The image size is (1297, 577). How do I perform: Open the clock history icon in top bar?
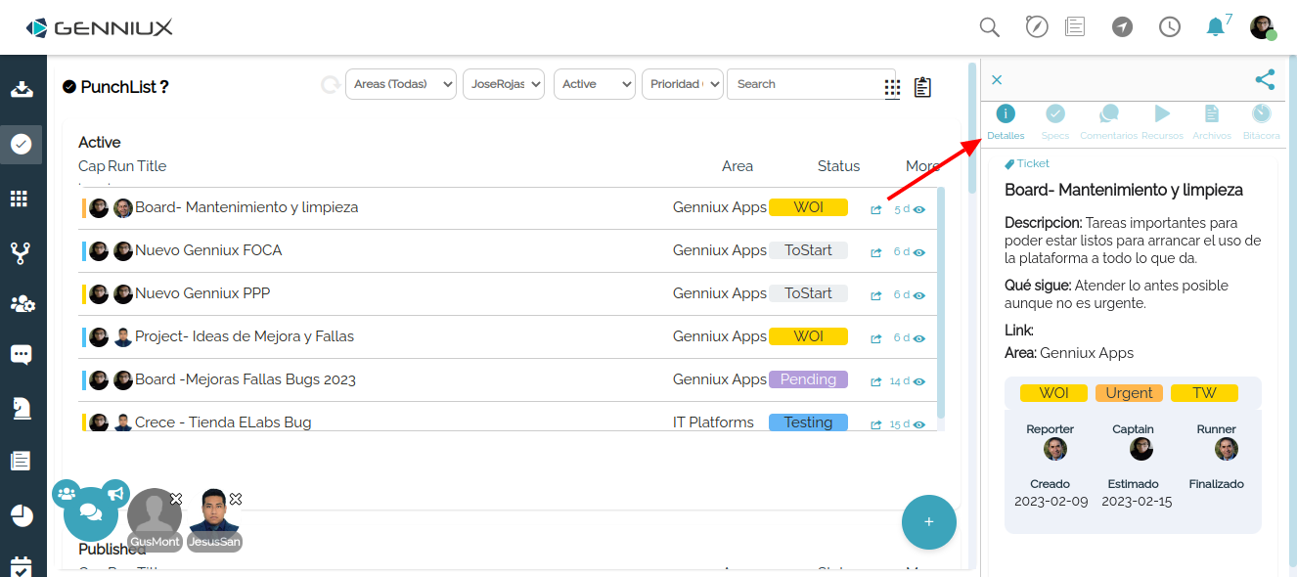click(1170, 27)
